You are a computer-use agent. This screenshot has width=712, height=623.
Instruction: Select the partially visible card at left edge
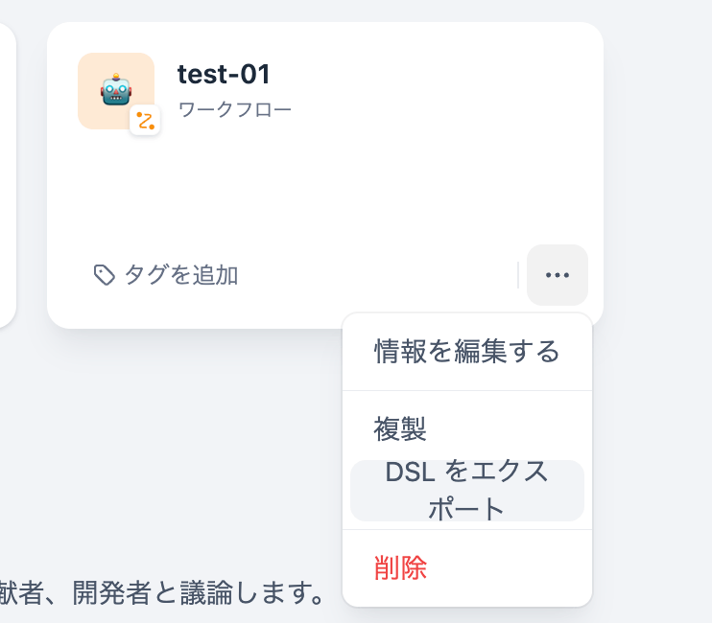pyautogui.click(x=7, y=175)
